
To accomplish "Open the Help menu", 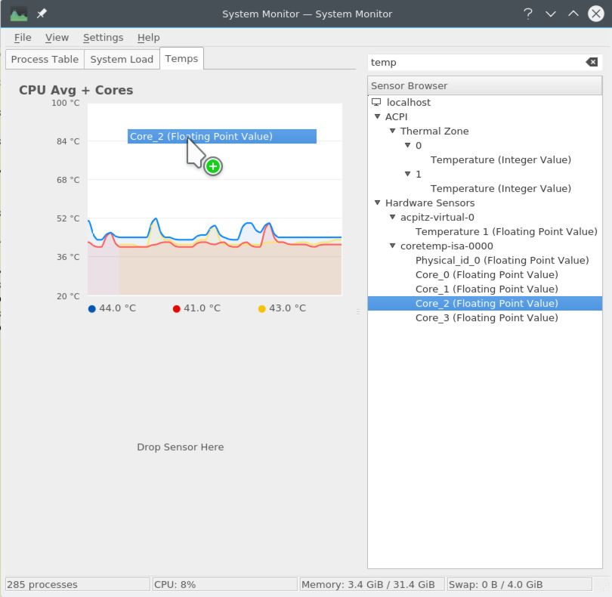I will click(148, 38).
